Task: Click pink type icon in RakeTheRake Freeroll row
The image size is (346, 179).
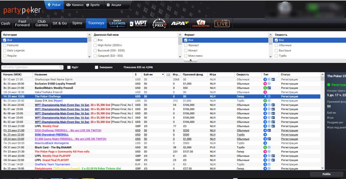Action: [265, 92]
